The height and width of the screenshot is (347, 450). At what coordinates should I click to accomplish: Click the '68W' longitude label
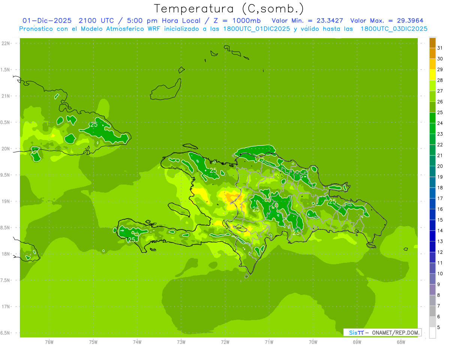coord(401,342)
